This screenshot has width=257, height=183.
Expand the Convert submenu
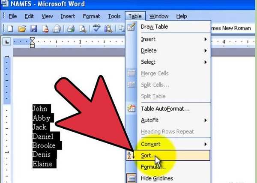coord(168,144)
